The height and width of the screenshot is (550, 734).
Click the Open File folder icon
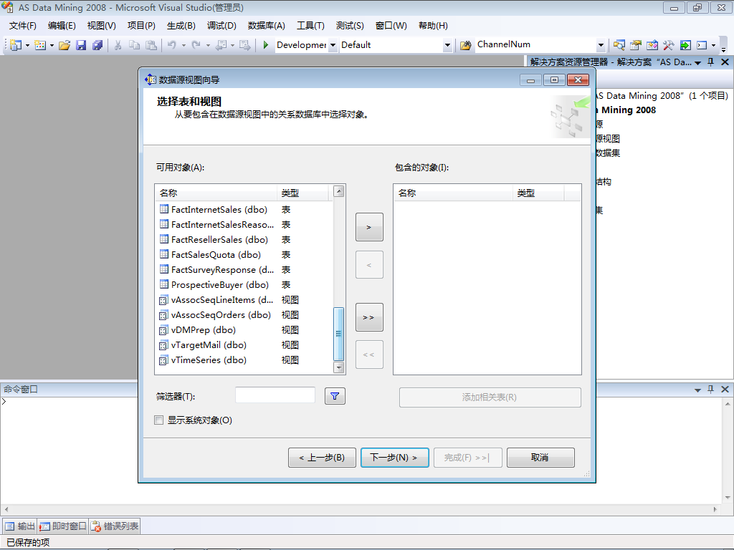point(65,45)
